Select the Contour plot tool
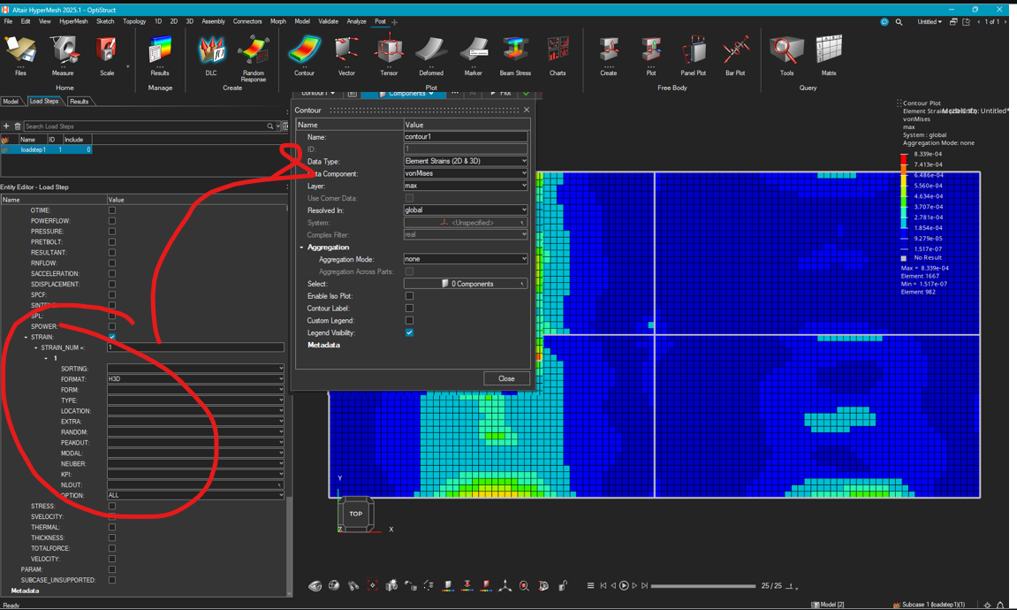This screenshot has width=1017, height=610. pyautogui.click(x=304, y=56)
